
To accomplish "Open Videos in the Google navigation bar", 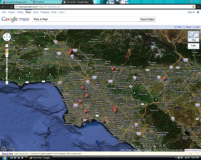I will click(x=20, y=12).
